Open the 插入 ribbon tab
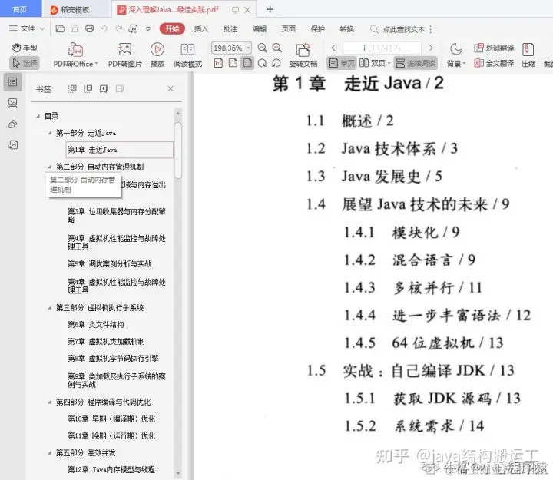Image resolution: width=553 pixels, height=480 pixels. point(201,29)
